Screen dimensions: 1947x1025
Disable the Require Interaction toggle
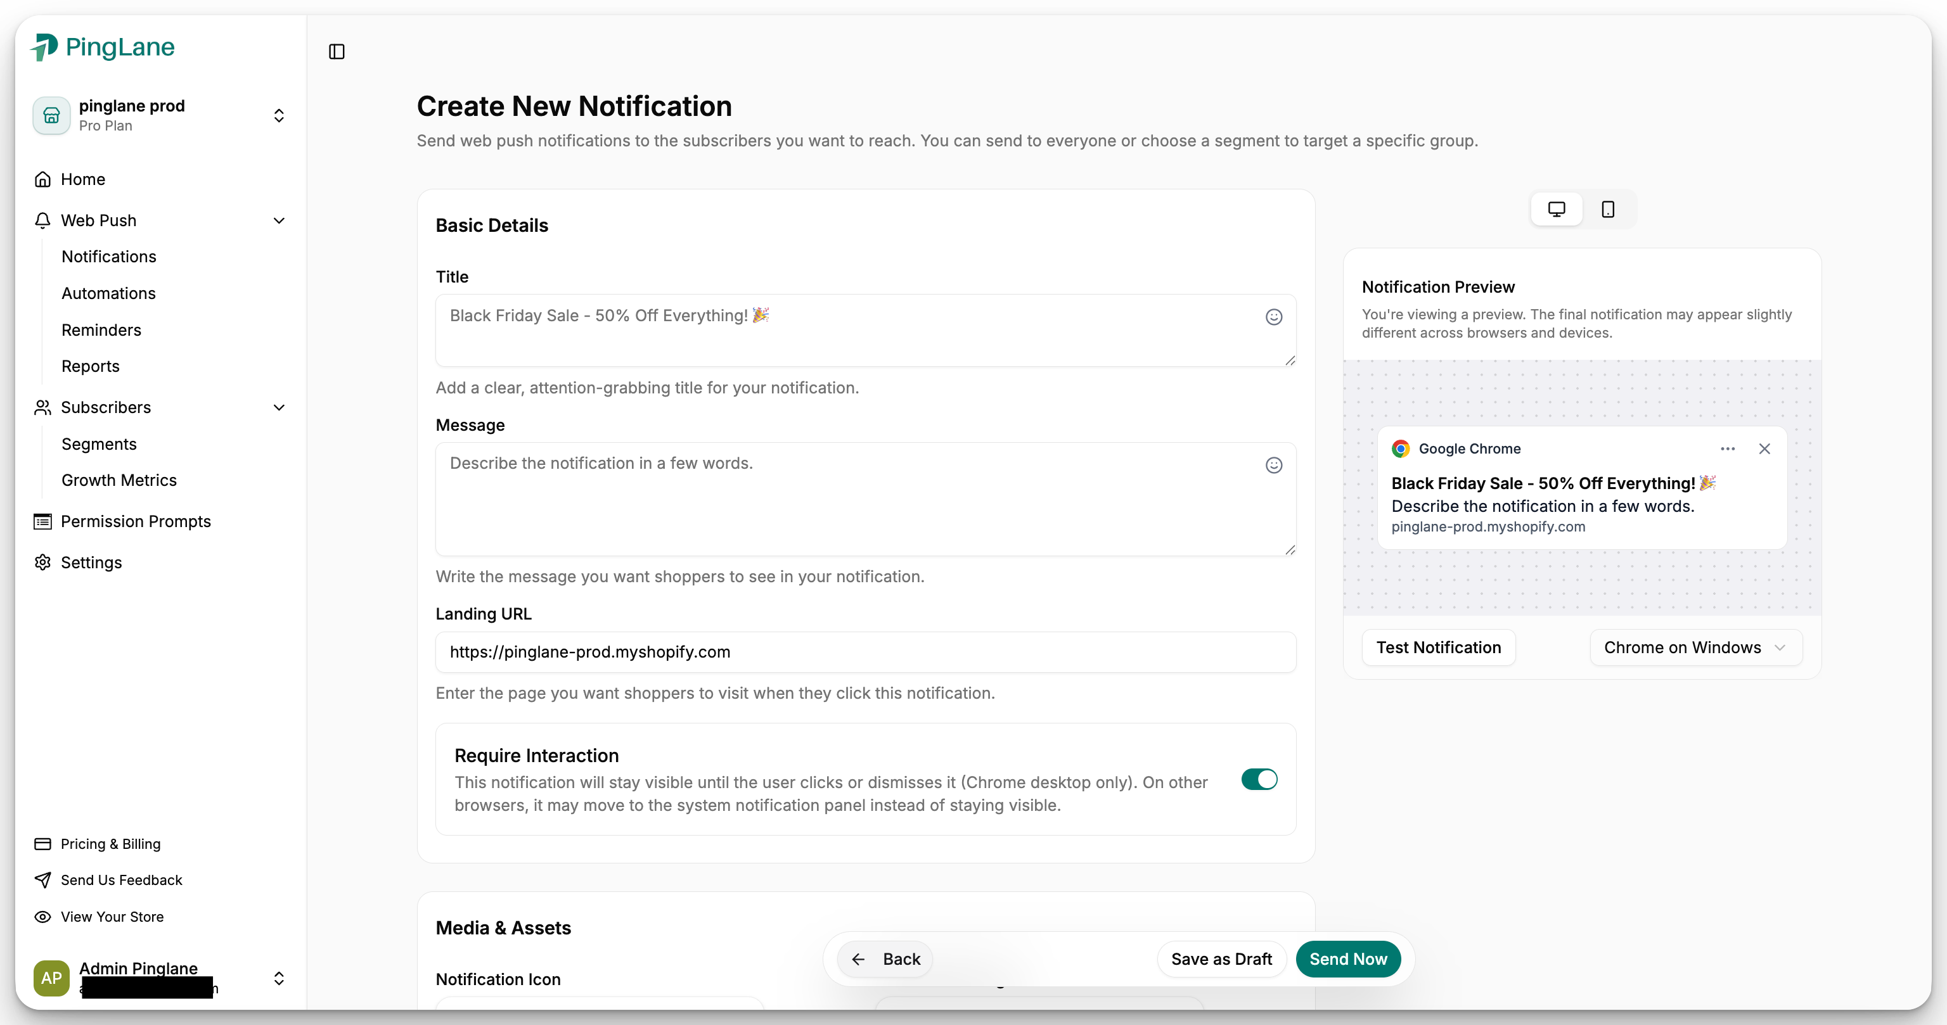click(x=1259, y=779)
